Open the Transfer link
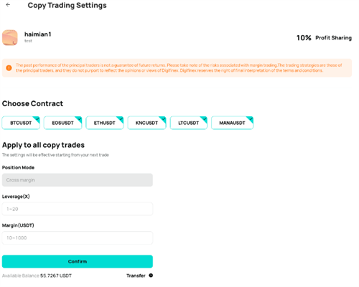This screenshot has height=287, width=359. (x=136, y=276)
